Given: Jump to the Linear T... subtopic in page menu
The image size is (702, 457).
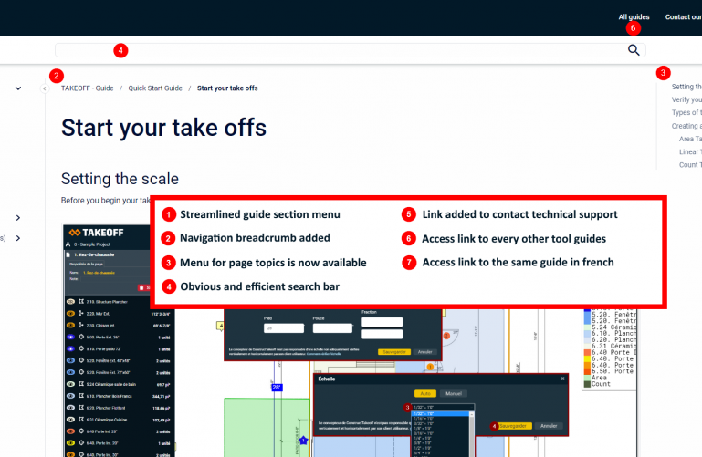Looking at the screenshot, I should (690, 152).
